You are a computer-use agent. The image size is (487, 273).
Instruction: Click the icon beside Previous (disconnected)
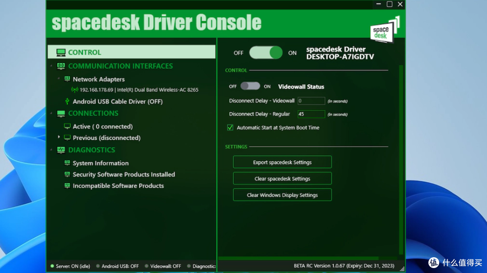tap(67, 137)
